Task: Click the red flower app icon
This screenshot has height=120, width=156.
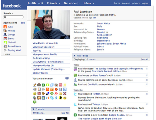Action: (x=56, y=89)
